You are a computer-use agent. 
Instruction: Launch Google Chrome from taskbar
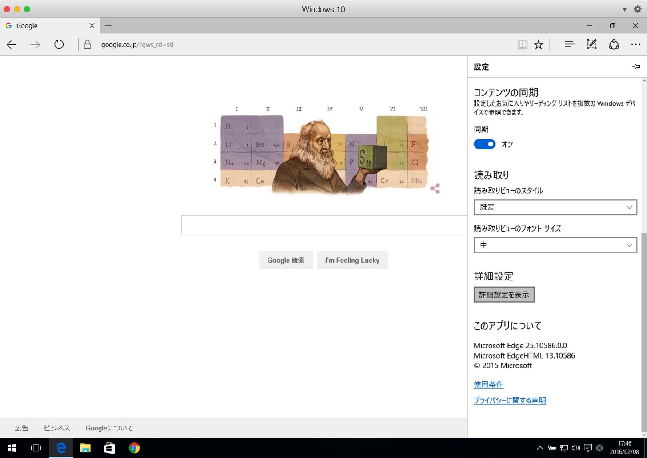tap(134, 448)
